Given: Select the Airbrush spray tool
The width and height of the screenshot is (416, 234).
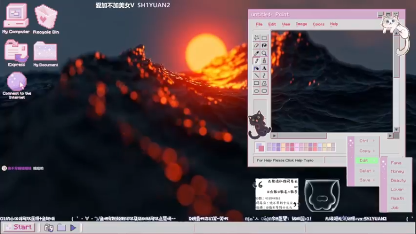Looking at the screenshot, I should (x=256, y=68).
